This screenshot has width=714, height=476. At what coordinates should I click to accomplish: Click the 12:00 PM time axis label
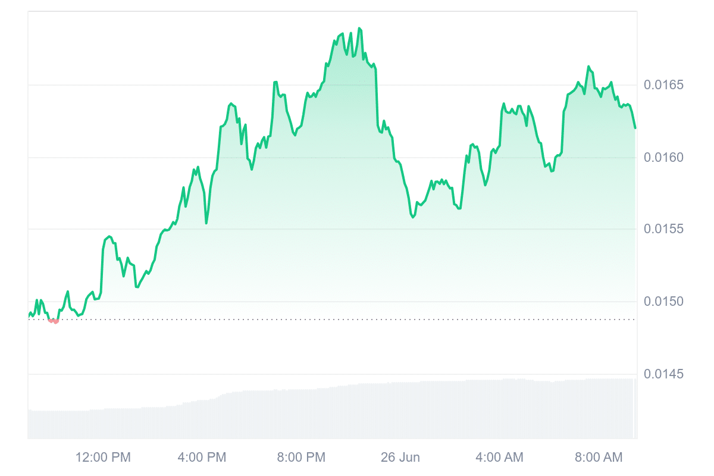pos(103,458)
